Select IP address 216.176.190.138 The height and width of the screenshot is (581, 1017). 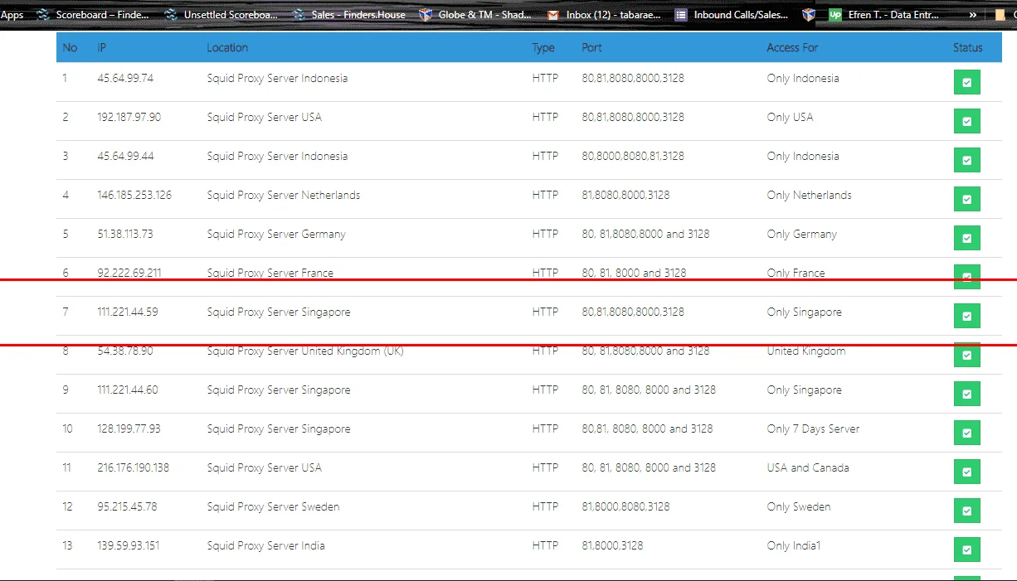[x=133, y=467]
